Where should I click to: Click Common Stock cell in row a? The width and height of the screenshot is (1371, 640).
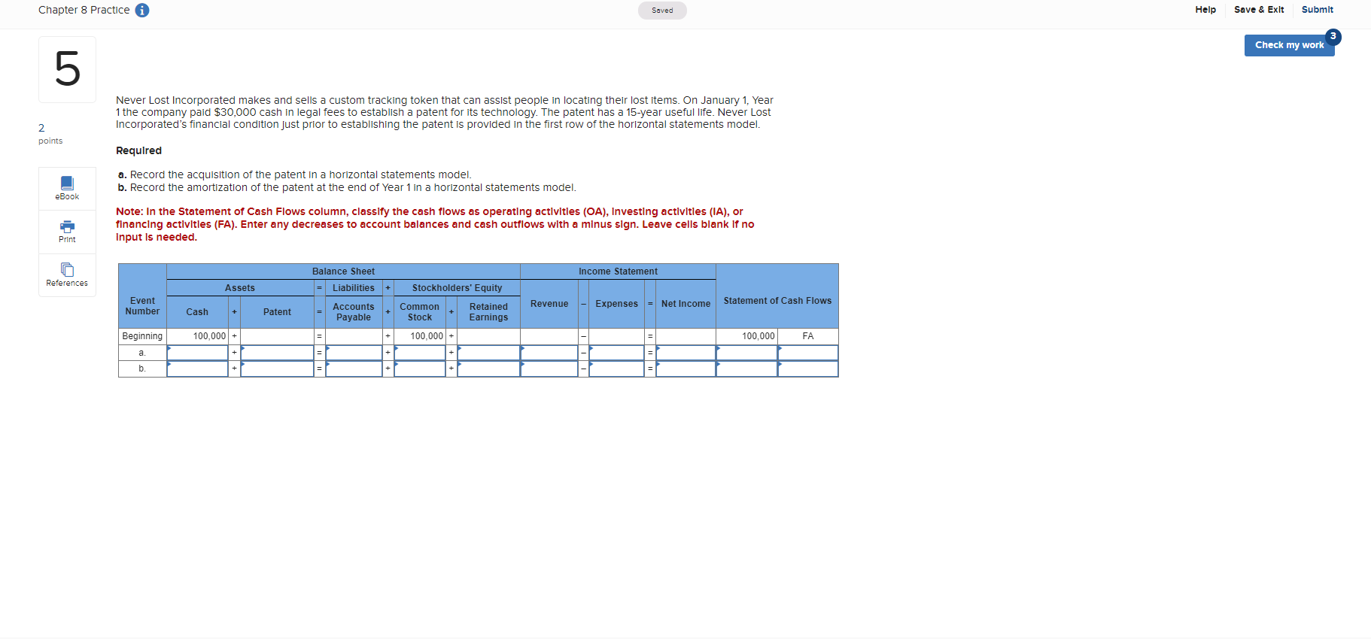click(x=420, y=353)
